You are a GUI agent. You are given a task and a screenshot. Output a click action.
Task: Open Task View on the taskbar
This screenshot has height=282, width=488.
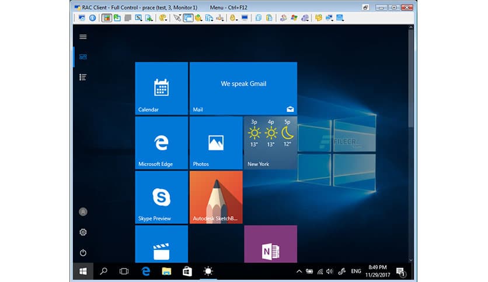(124, 272)
